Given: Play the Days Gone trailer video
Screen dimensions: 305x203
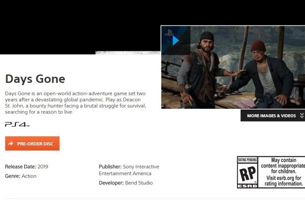Looking at the screenshot, I should coord(176,41).
